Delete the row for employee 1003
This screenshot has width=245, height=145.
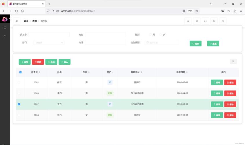click(230, 93)
